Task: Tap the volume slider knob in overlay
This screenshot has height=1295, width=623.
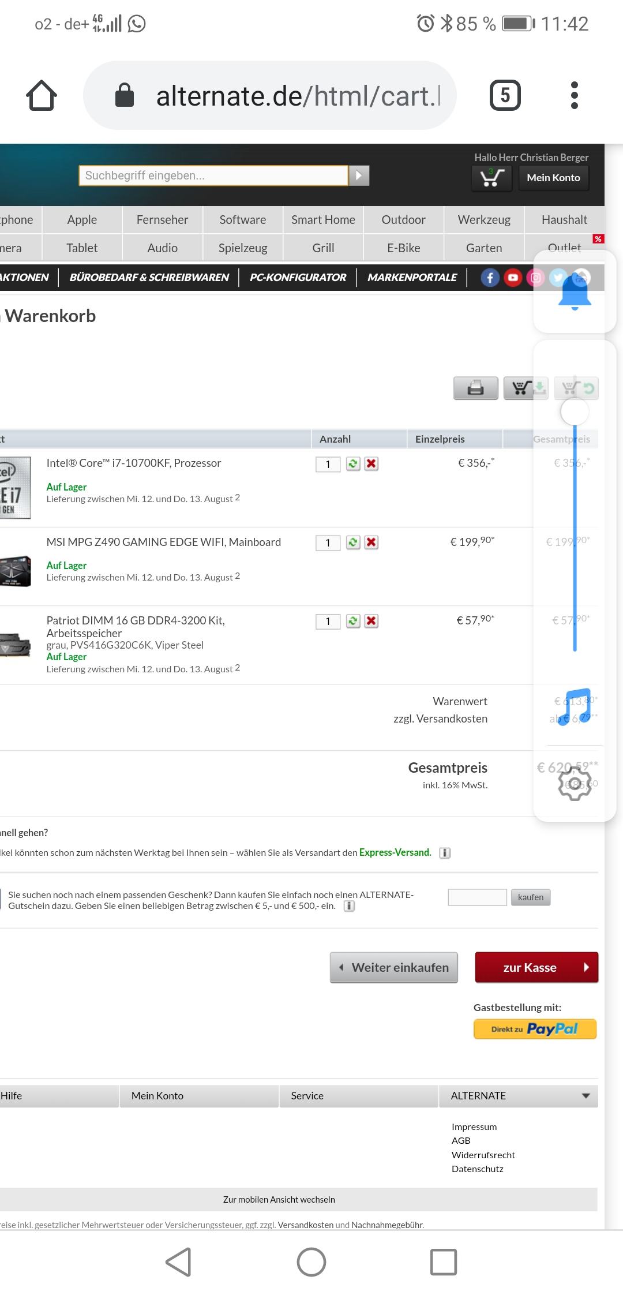Action: 575,411
